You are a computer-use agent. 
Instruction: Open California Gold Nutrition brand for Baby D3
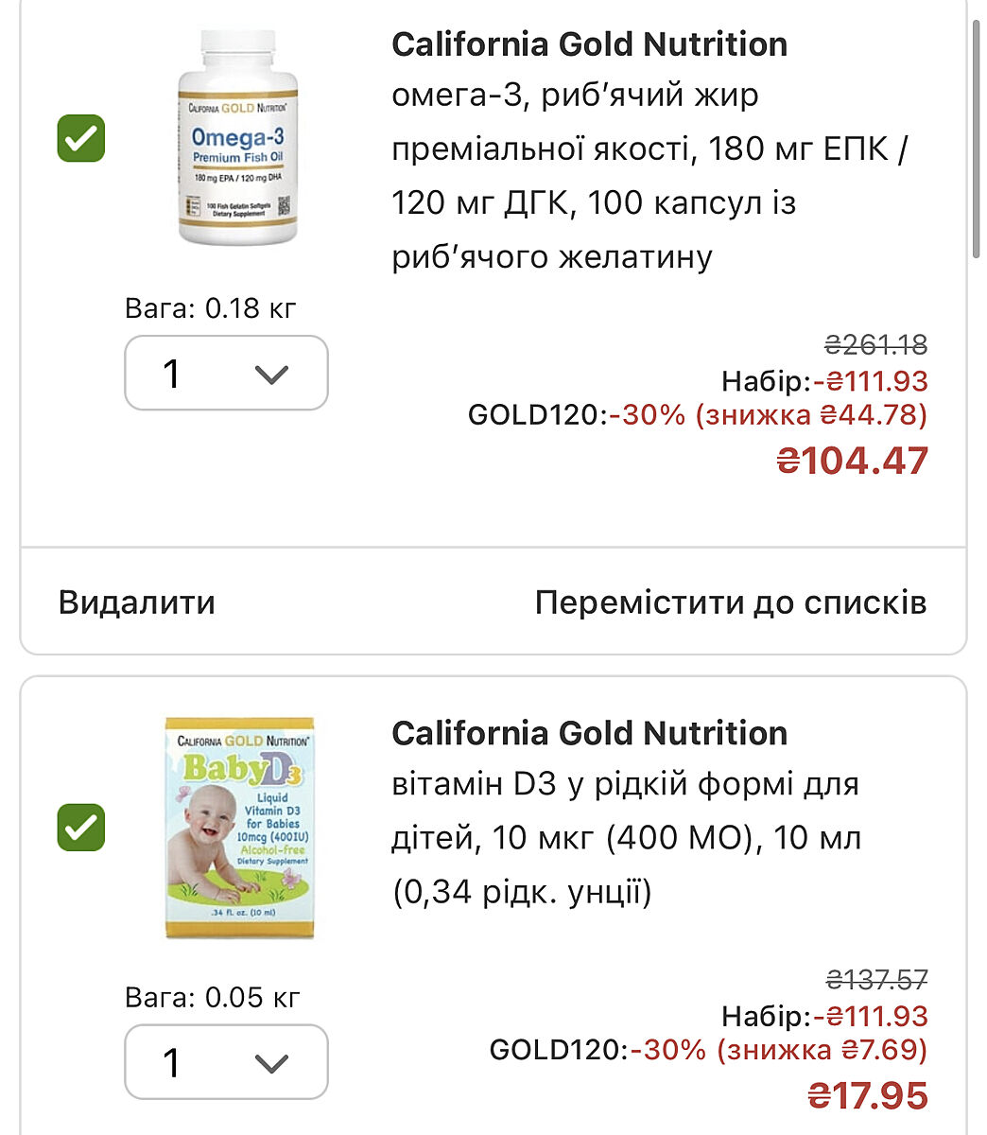click(589, 733)
